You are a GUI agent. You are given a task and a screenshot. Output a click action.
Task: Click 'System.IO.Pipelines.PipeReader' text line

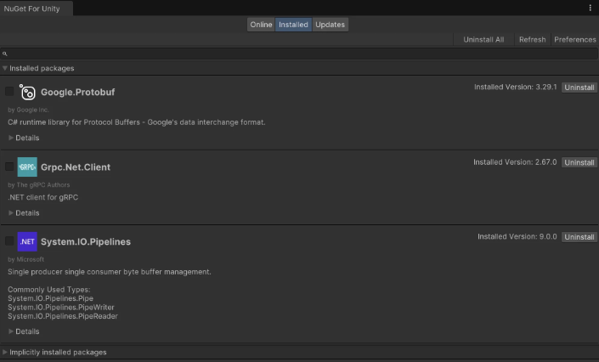[x=63, y=316]
